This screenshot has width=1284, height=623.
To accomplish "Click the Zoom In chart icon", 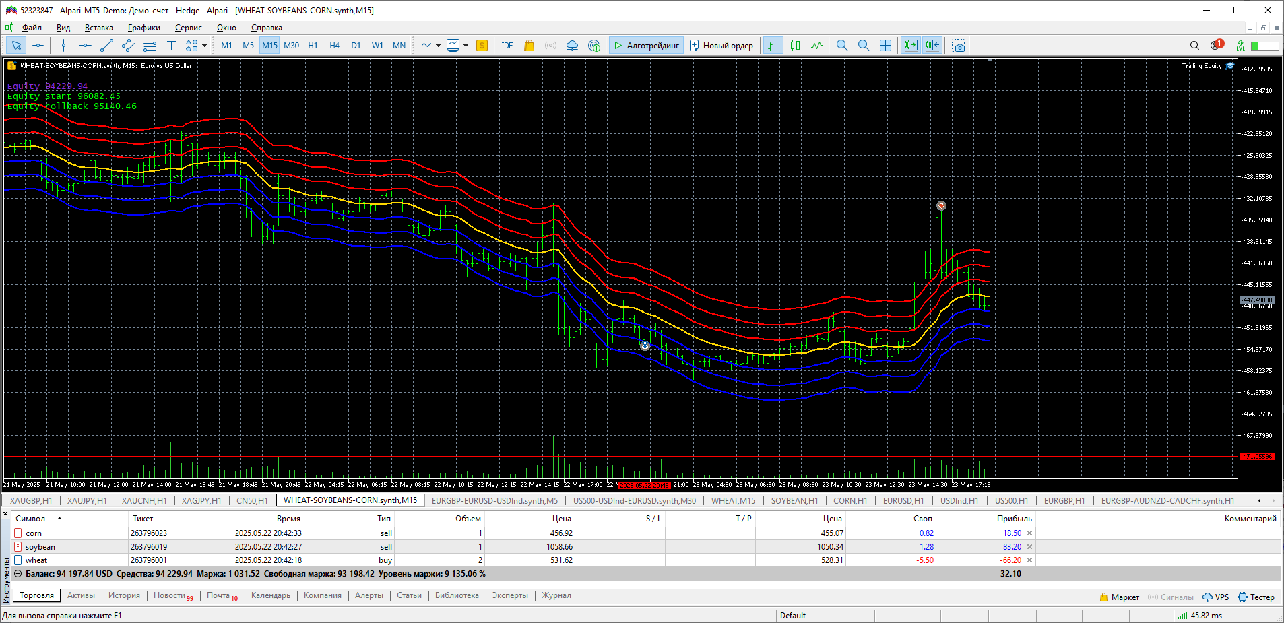I will pyautogui.click(x=842, y=46).
